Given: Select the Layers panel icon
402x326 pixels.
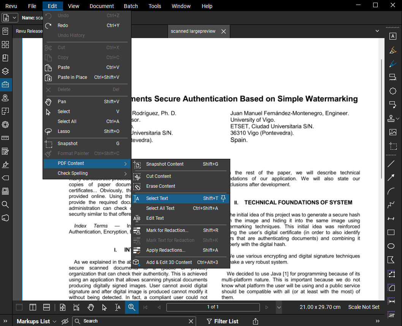Looking at the screenshot, I should 5,71.
